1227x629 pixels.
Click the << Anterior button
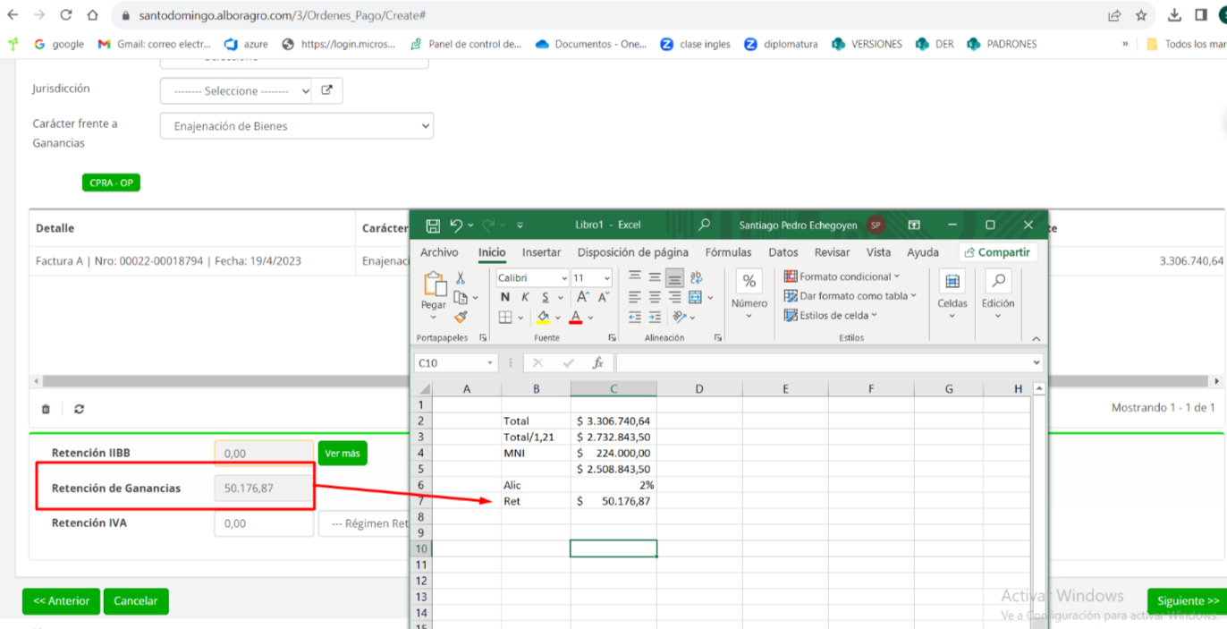(61, 601)
